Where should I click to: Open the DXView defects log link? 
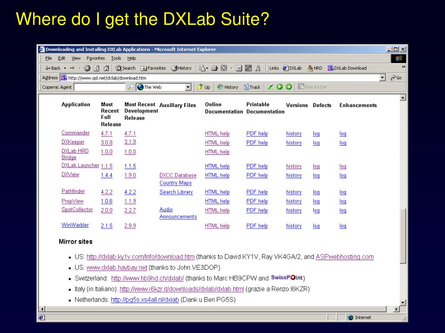click(x=316, y=175)
